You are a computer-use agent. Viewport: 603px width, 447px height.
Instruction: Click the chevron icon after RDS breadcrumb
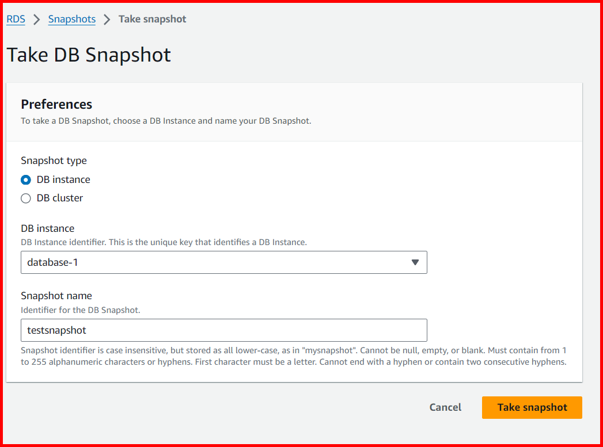(35, 19)
